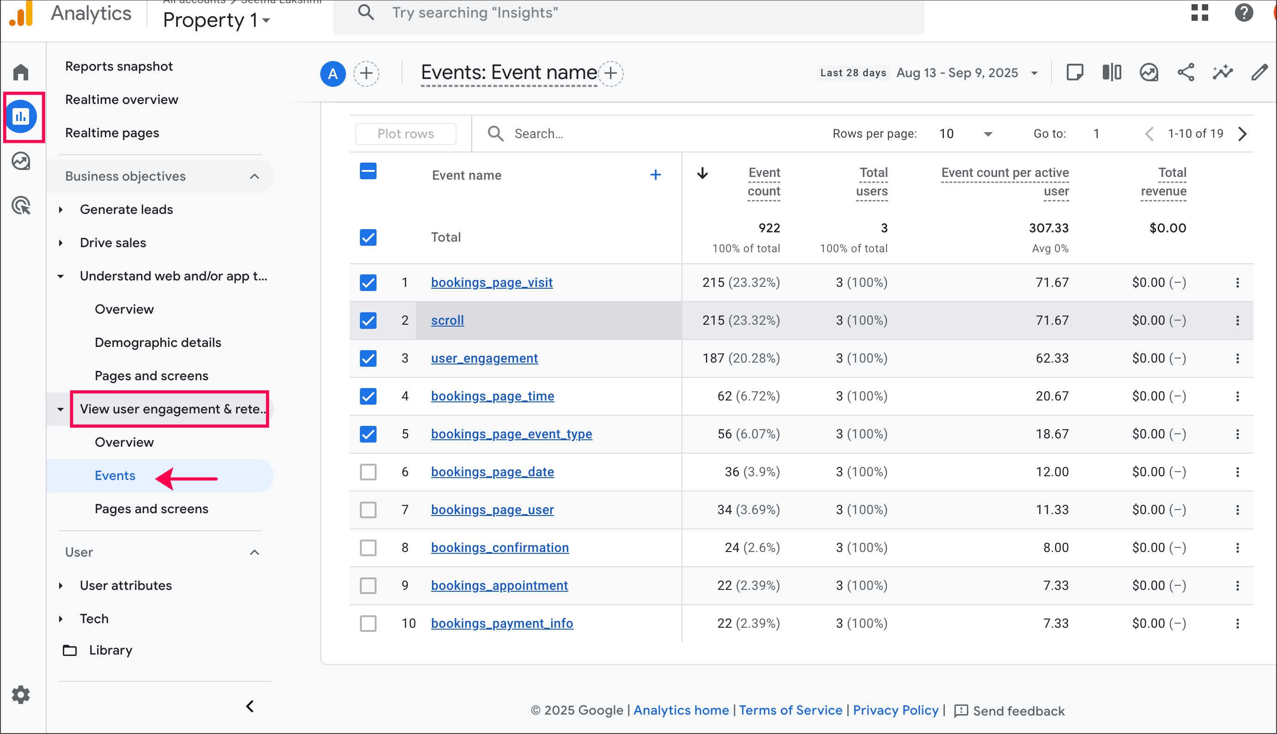Click the Admin settings gear icon
This screenshot has height=734, width=1277.
coord(21,695)
